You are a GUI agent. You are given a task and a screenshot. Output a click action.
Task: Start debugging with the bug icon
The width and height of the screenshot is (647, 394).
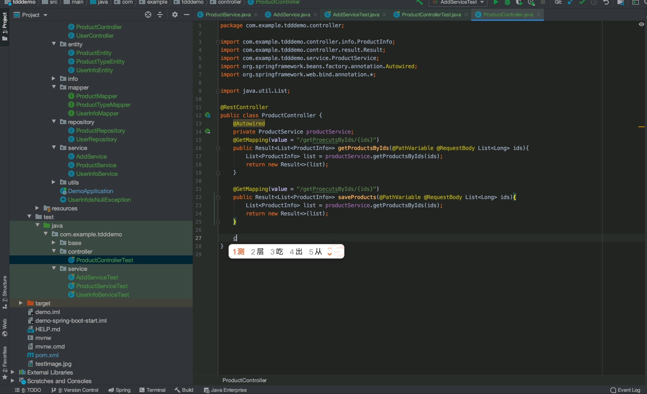[508, 2]
